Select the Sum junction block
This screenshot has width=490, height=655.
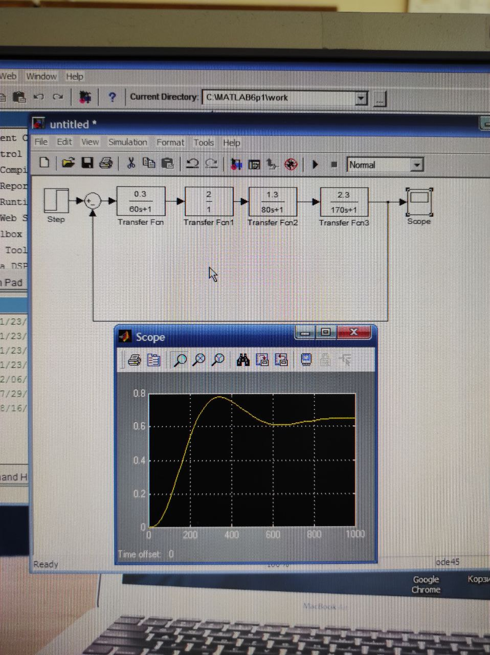tap(93, 201)
